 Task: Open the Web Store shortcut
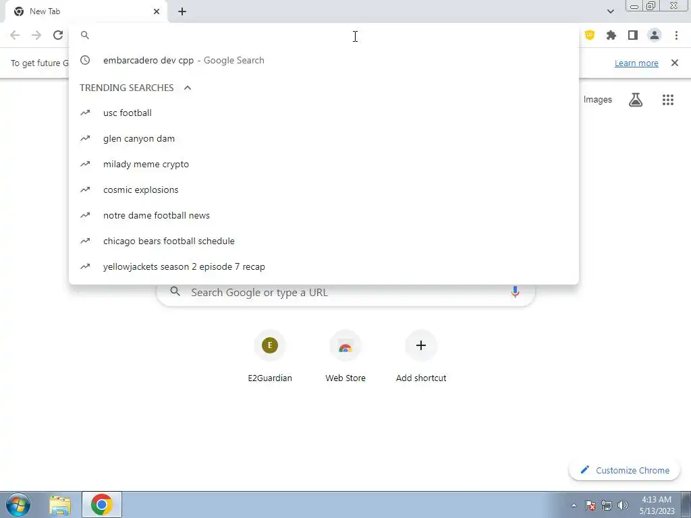point(345,357)
